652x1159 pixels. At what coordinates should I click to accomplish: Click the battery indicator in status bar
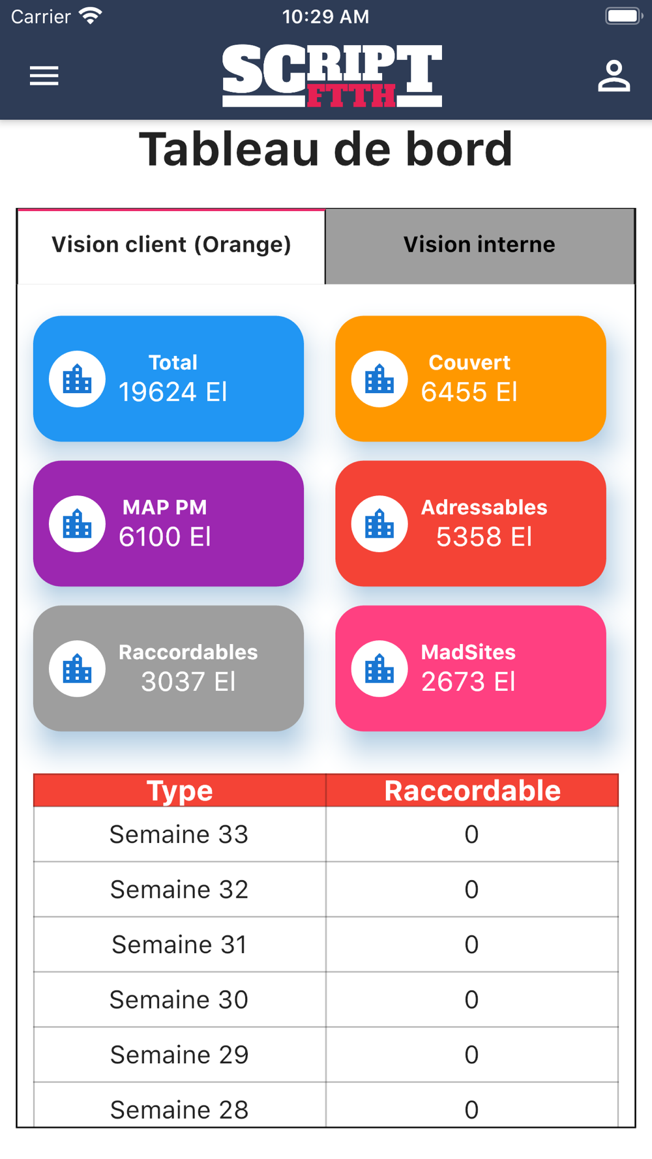pyautogui.click(x=624, y=16)
